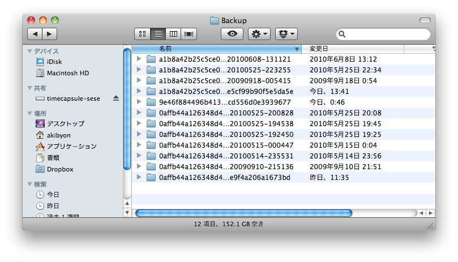Switch to Cover Flow view
Screen dimensions: 458x262
(189, 34)
